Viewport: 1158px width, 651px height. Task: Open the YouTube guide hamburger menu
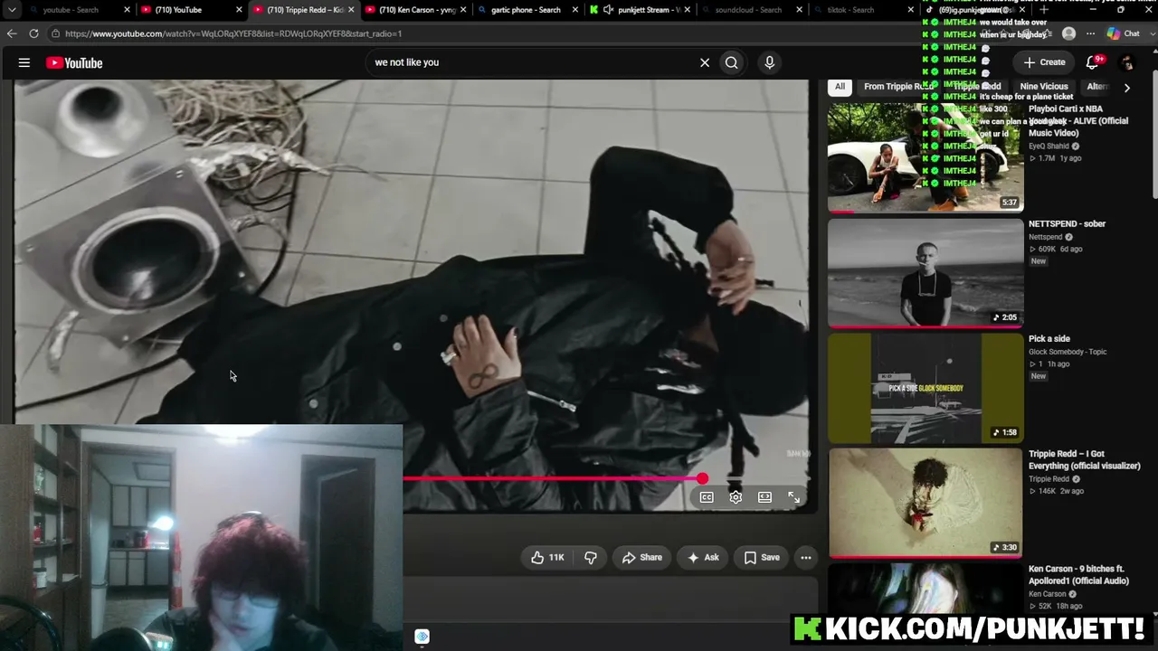[24, 62]
